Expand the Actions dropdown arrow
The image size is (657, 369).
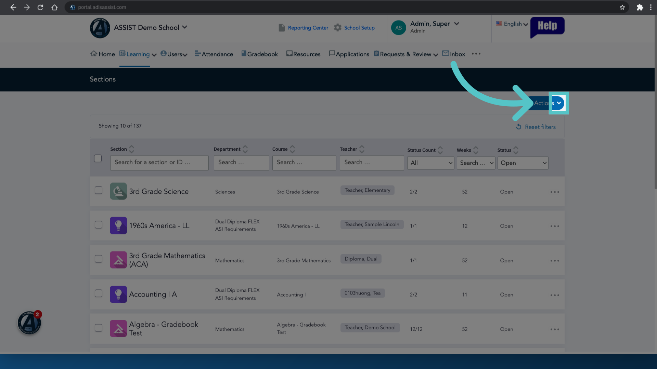click(x=558, y=103)
